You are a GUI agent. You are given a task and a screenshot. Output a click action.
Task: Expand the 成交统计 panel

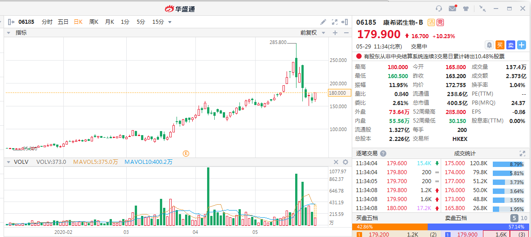tap(522, 154)
